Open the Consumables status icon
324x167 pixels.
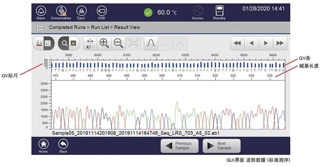[x=61, y=12]
